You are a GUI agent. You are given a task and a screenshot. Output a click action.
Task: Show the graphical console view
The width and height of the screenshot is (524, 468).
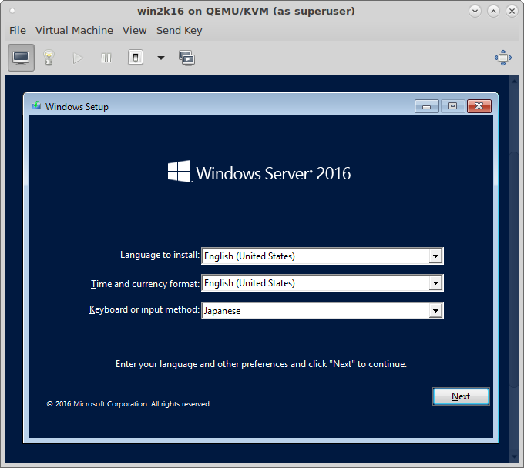tap(21, 58)
